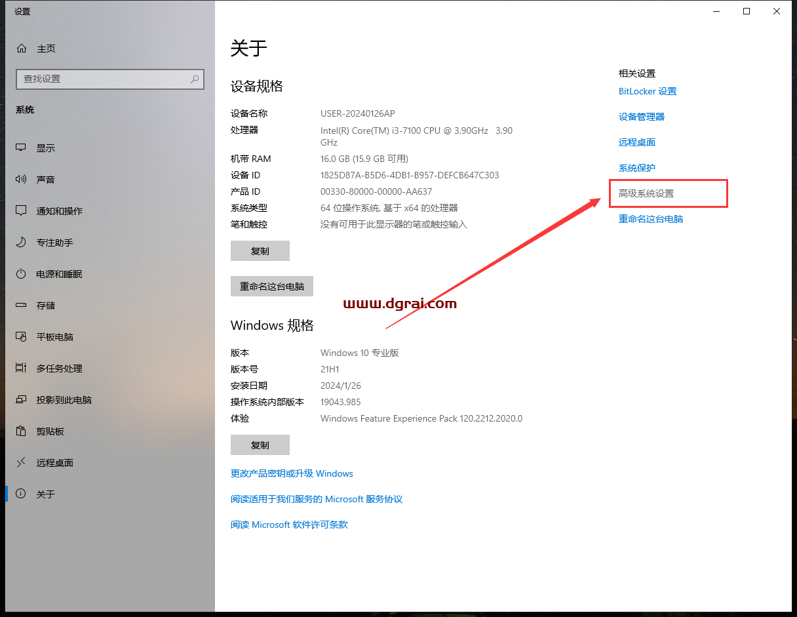797x617 pixels.
Task: Focus the 查找设置 search field
Action: (x=110, y=79)
